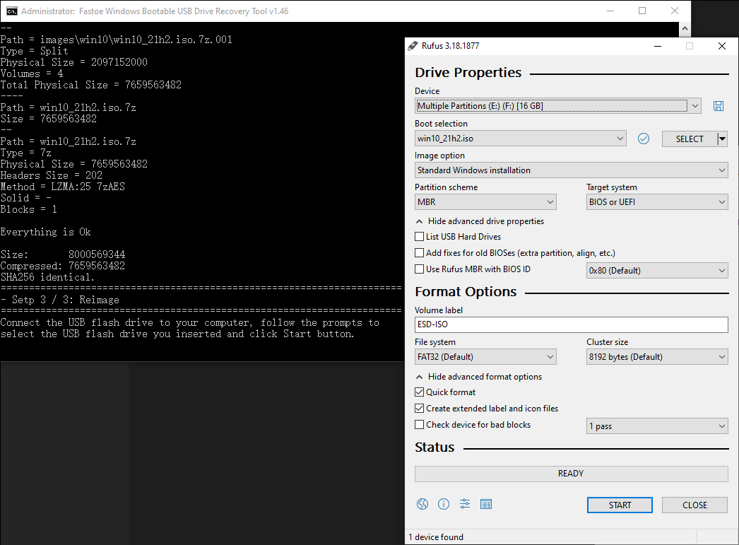The image size is (739, 545).
Task: Click 'Setp 3 / 3: Reimage' console line
Action: 60,300
